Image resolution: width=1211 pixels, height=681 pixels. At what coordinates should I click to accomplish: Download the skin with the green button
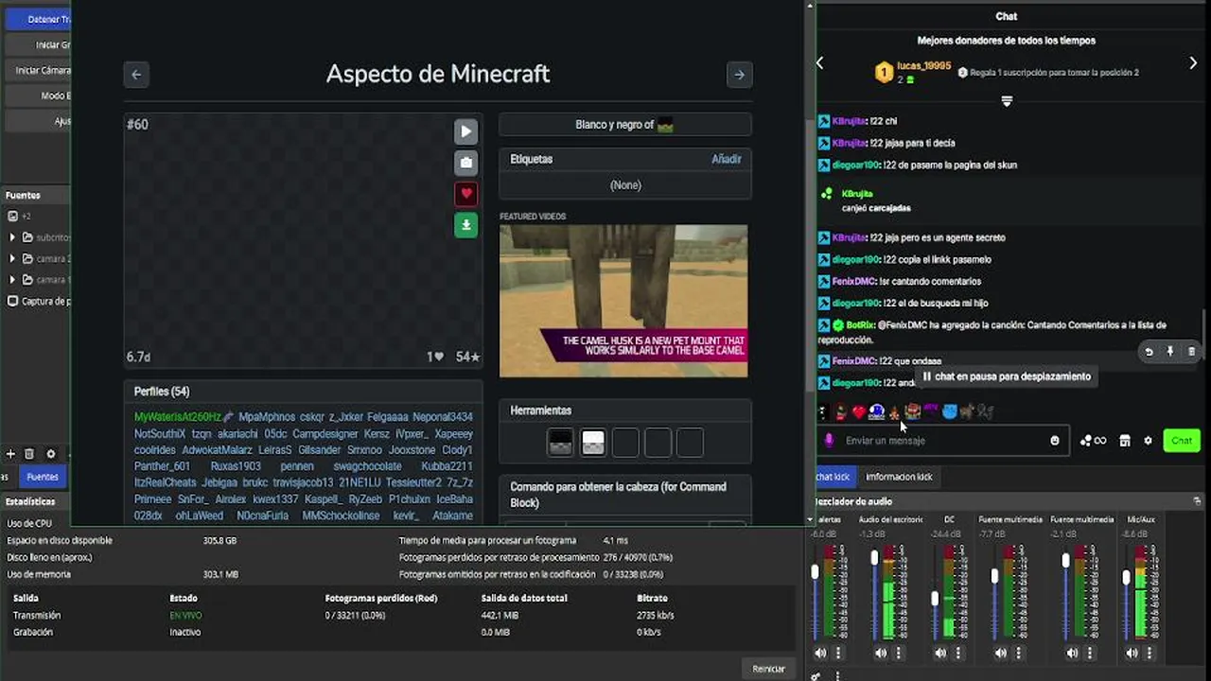tap(465, 225)
